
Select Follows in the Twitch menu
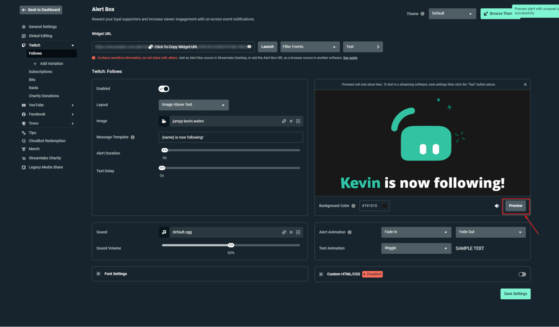pyautogui.click(x=51, y=54)
